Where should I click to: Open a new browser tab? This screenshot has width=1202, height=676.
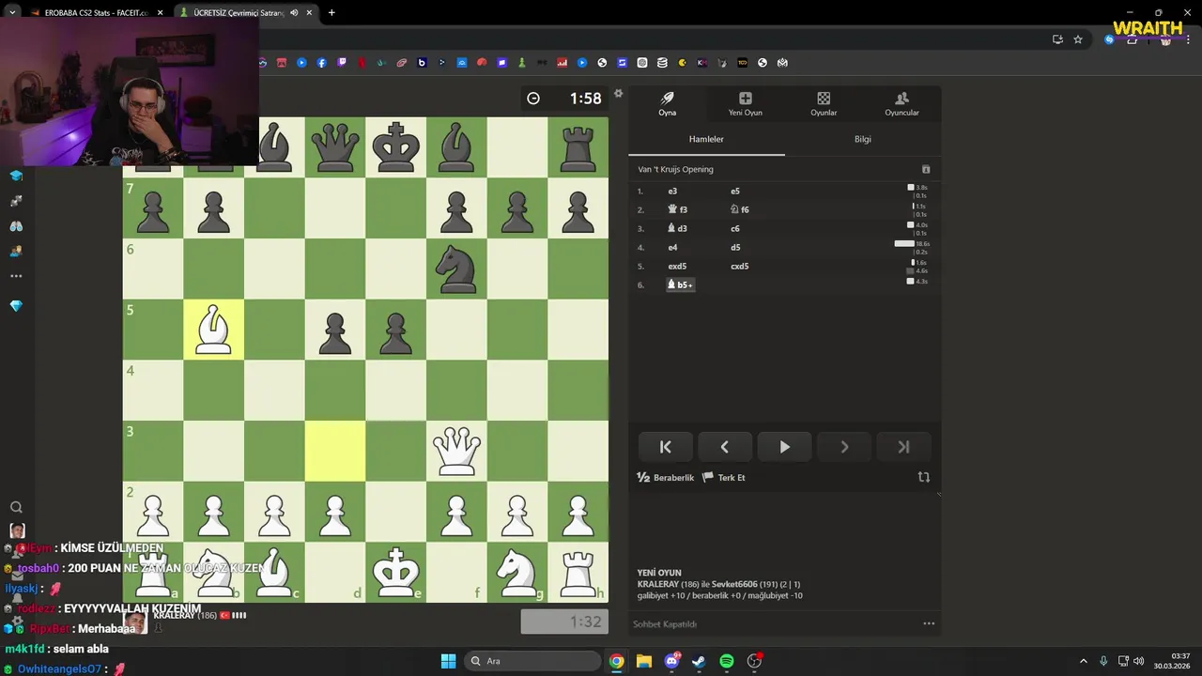(x=331, y=13)
